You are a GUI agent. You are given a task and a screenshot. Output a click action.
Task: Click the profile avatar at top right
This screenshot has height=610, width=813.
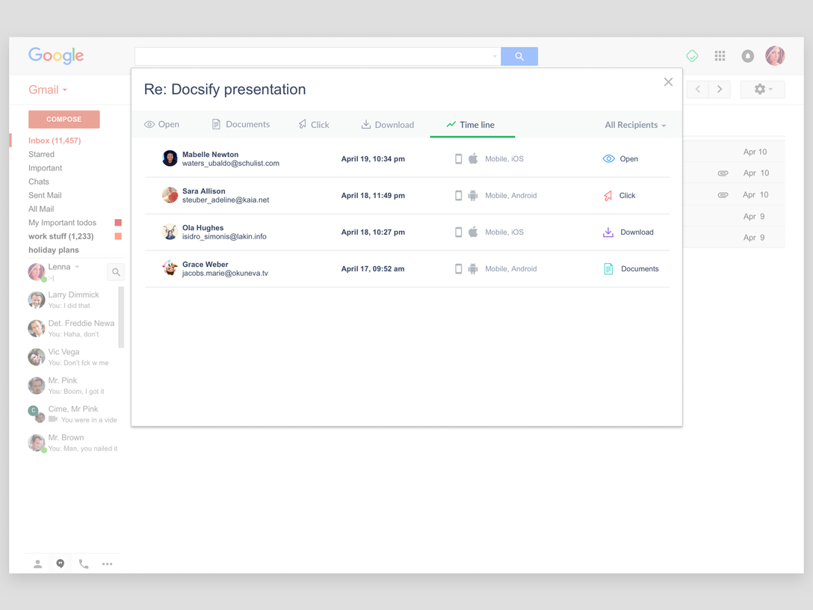point(775,55)
